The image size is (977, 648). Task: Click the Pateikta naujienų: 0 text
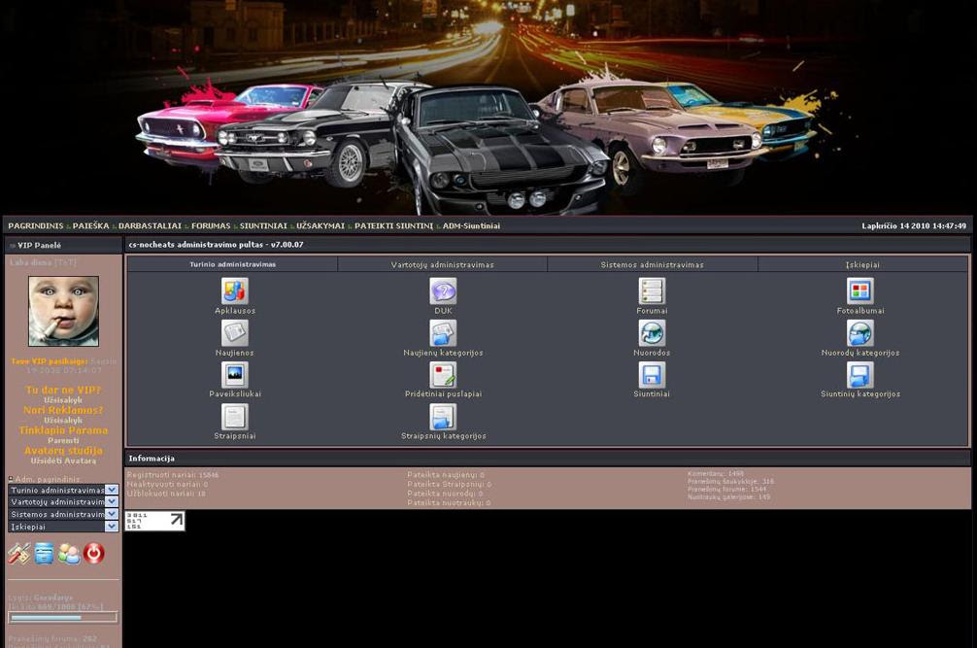click(x=446, y=475)
